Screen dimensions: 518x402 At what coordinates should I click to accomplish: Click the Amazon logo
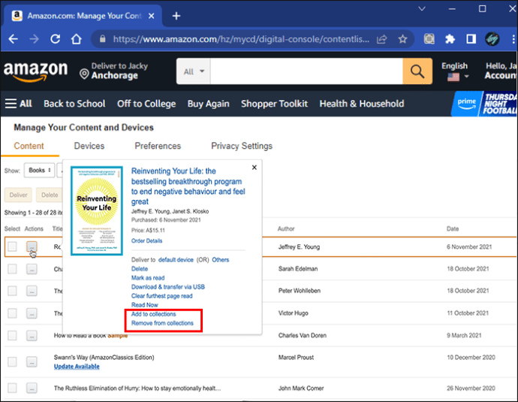pos(36,71)
